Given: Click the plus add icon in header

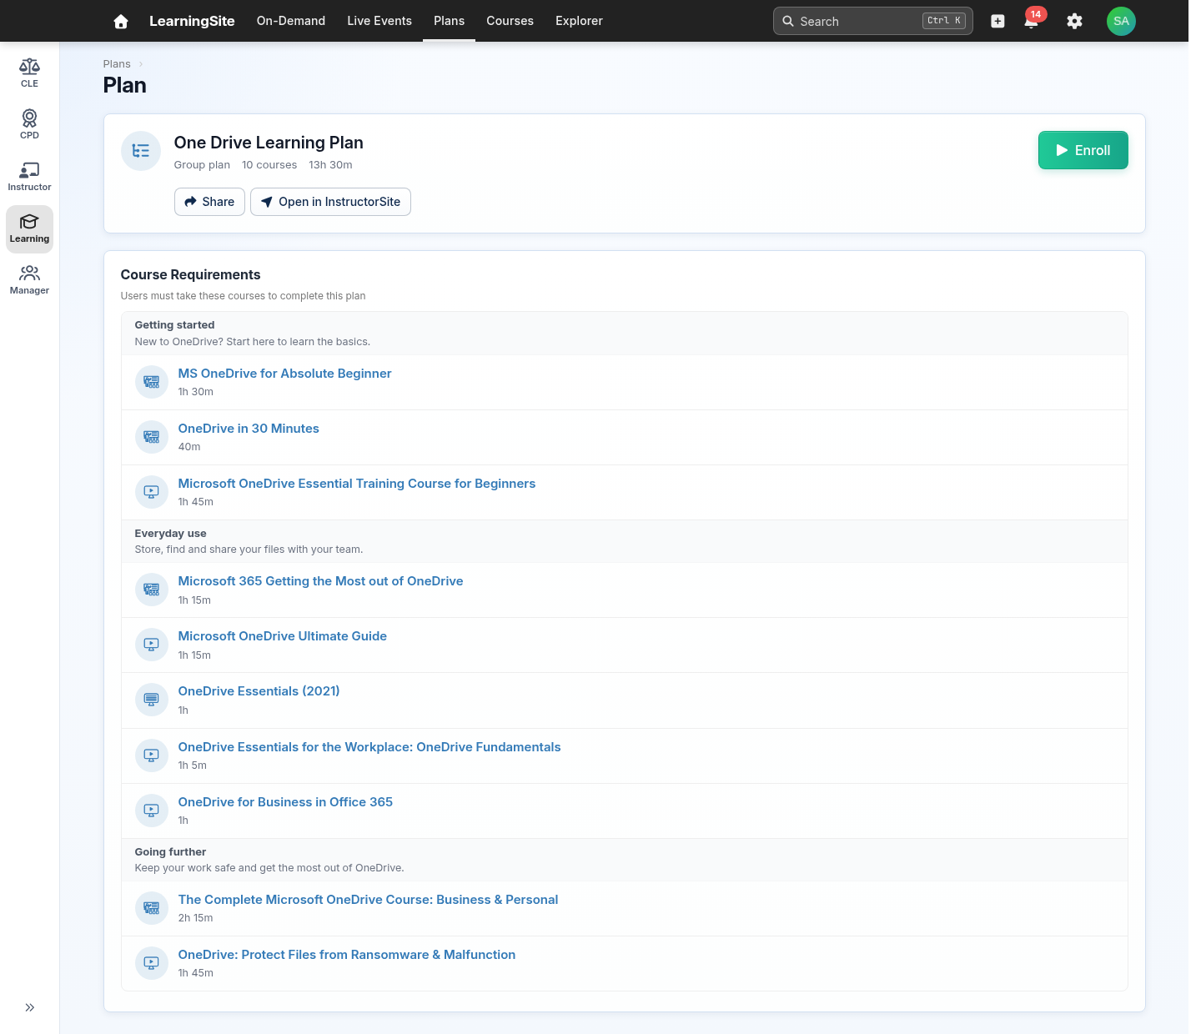Looking at the screenshot, I should click(x=997, y=22).
